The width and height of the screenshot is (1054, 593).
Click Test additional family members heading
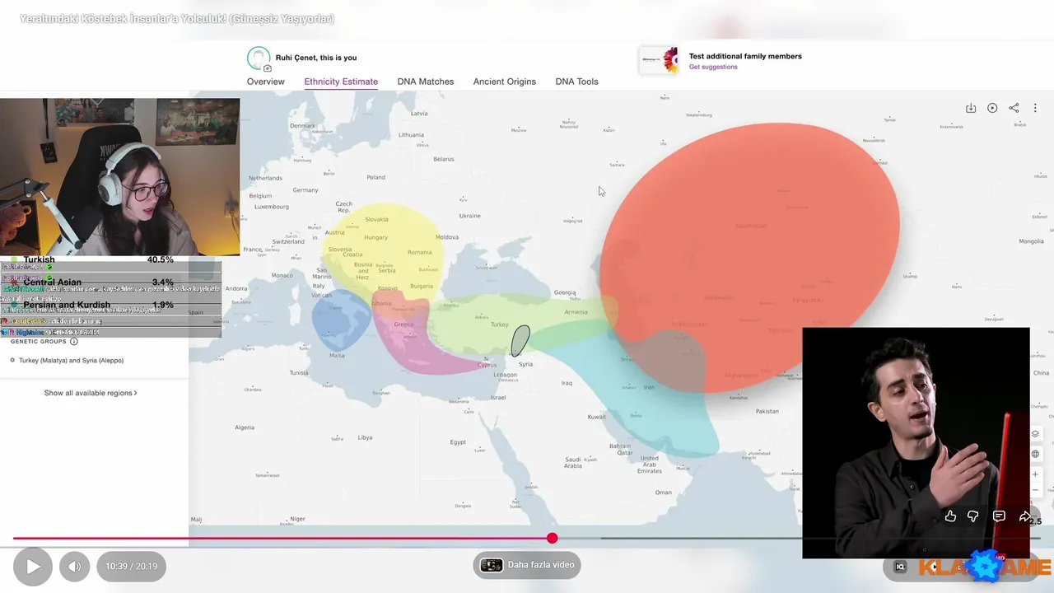tap(745, 56)
